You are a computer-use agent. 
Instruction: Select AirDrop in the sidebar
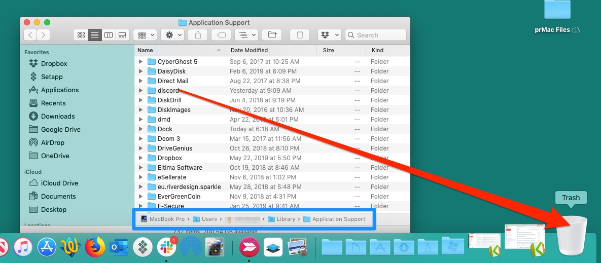(x=47, y=142)
